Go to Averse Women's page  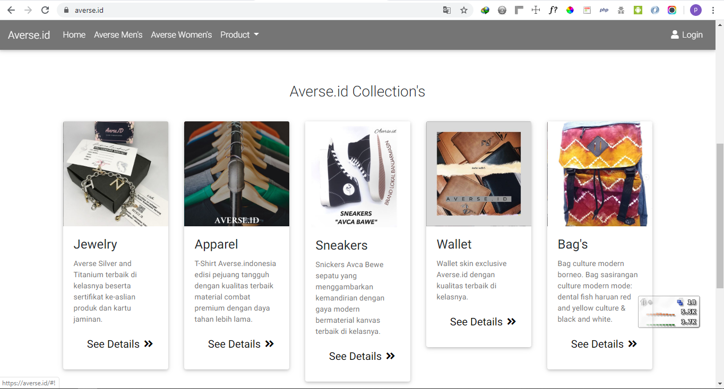click(x=181, y=35)
